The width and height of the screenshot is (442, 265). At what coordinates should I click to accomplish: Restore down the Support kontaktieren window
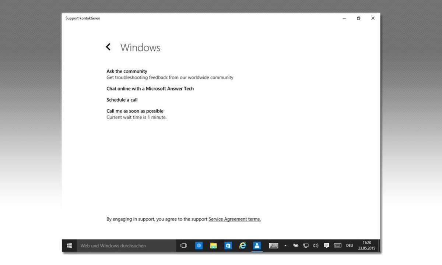(x=358, y=18)
